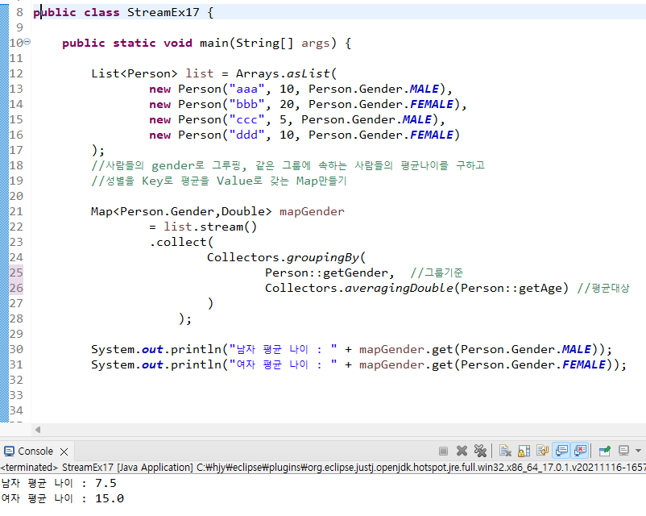Click the "bbb" string literal
This screenshot has width=646, height=516.
point(246,104)
